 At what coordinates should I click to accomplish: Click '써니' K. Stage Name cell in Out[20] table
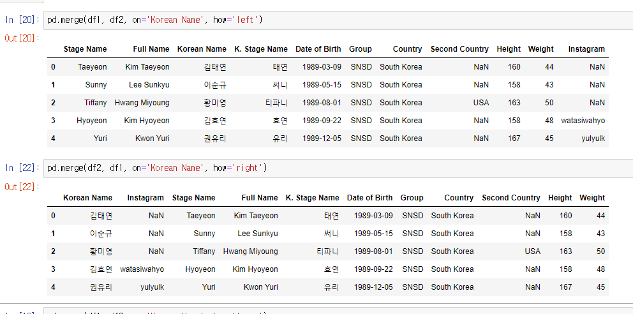click(281, 85)
